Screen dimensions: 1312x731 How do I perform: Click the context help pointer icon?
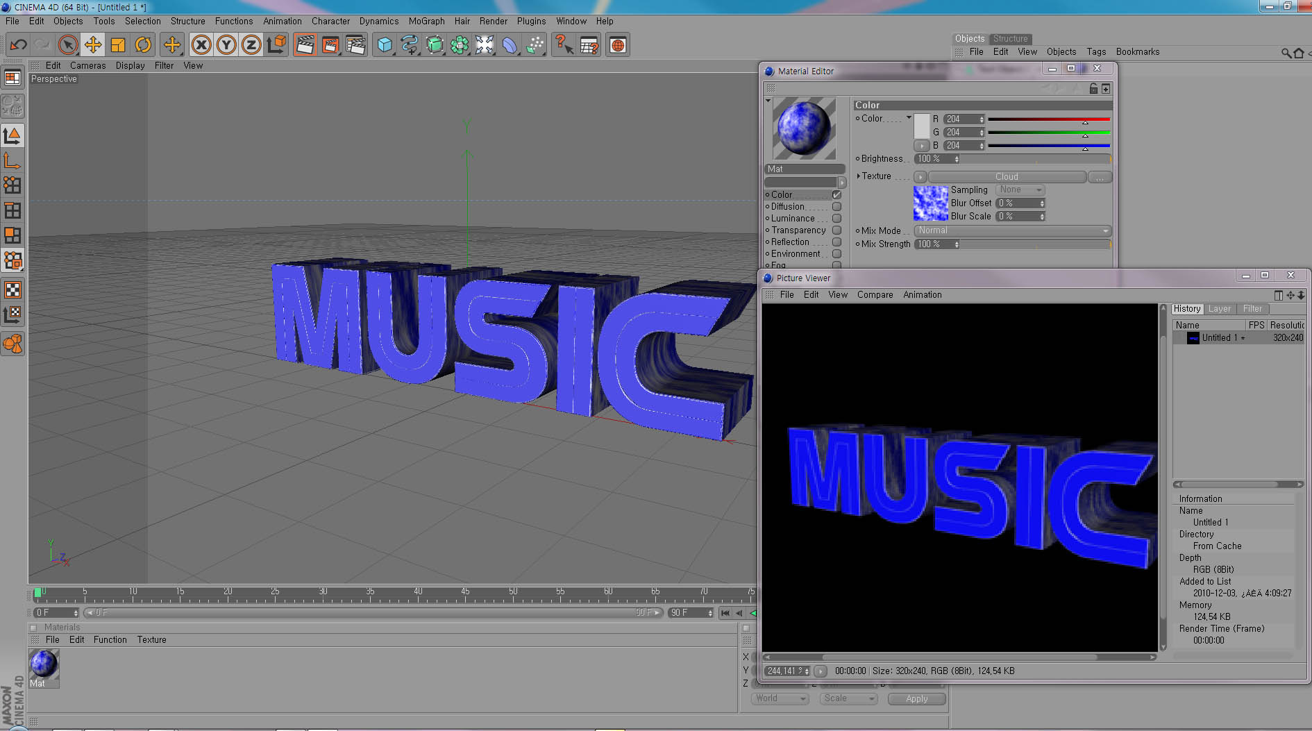tap(564, 45)
